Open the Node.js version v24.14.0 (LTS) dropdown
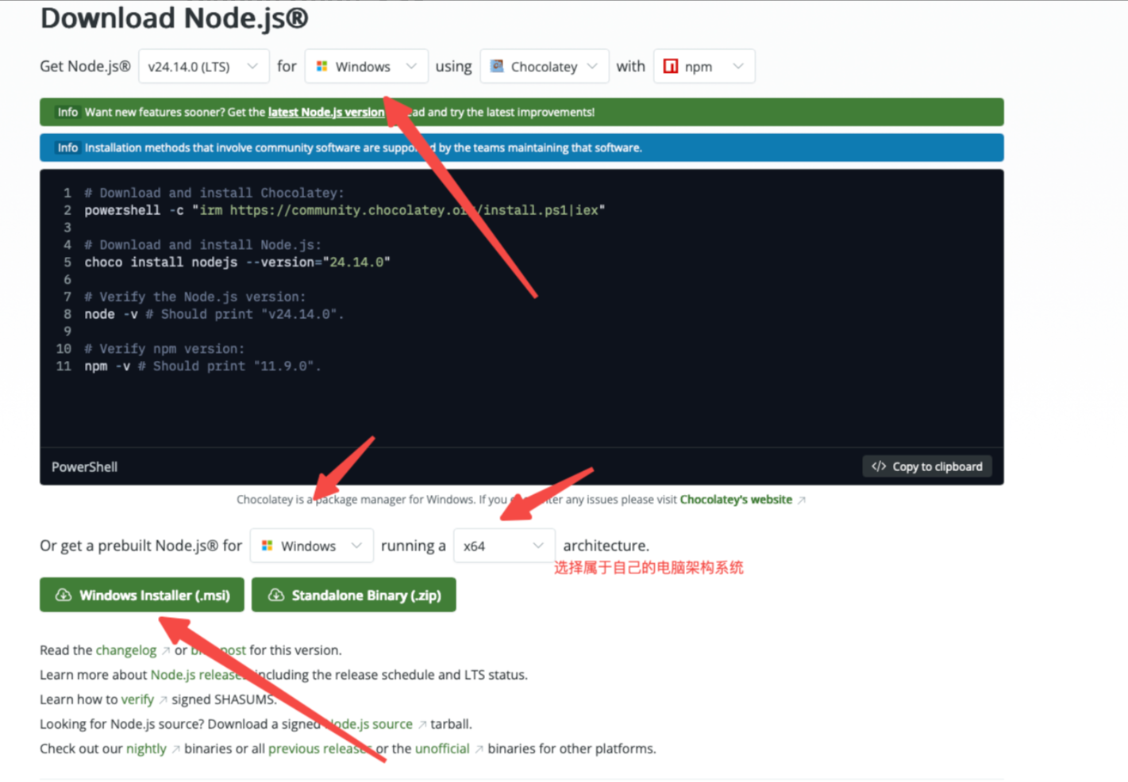Image resolution: width=1128 pixels, height=782 pixels. pyautogui.click(x=203, y=67)
